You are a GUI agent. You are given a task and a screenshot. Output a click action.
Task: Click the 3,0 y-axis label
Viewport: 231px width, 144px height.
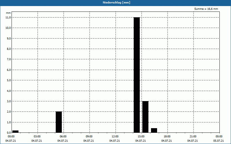pos(9,101)
